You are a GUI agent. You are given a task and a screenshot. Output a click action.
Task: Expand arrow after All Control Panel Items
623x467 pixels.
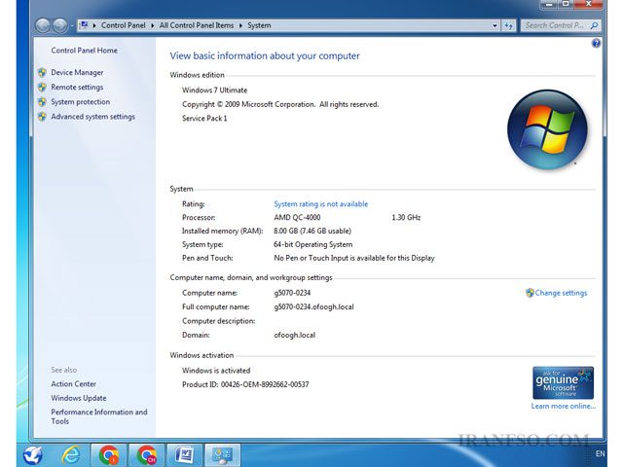click(x=240, y=26)
